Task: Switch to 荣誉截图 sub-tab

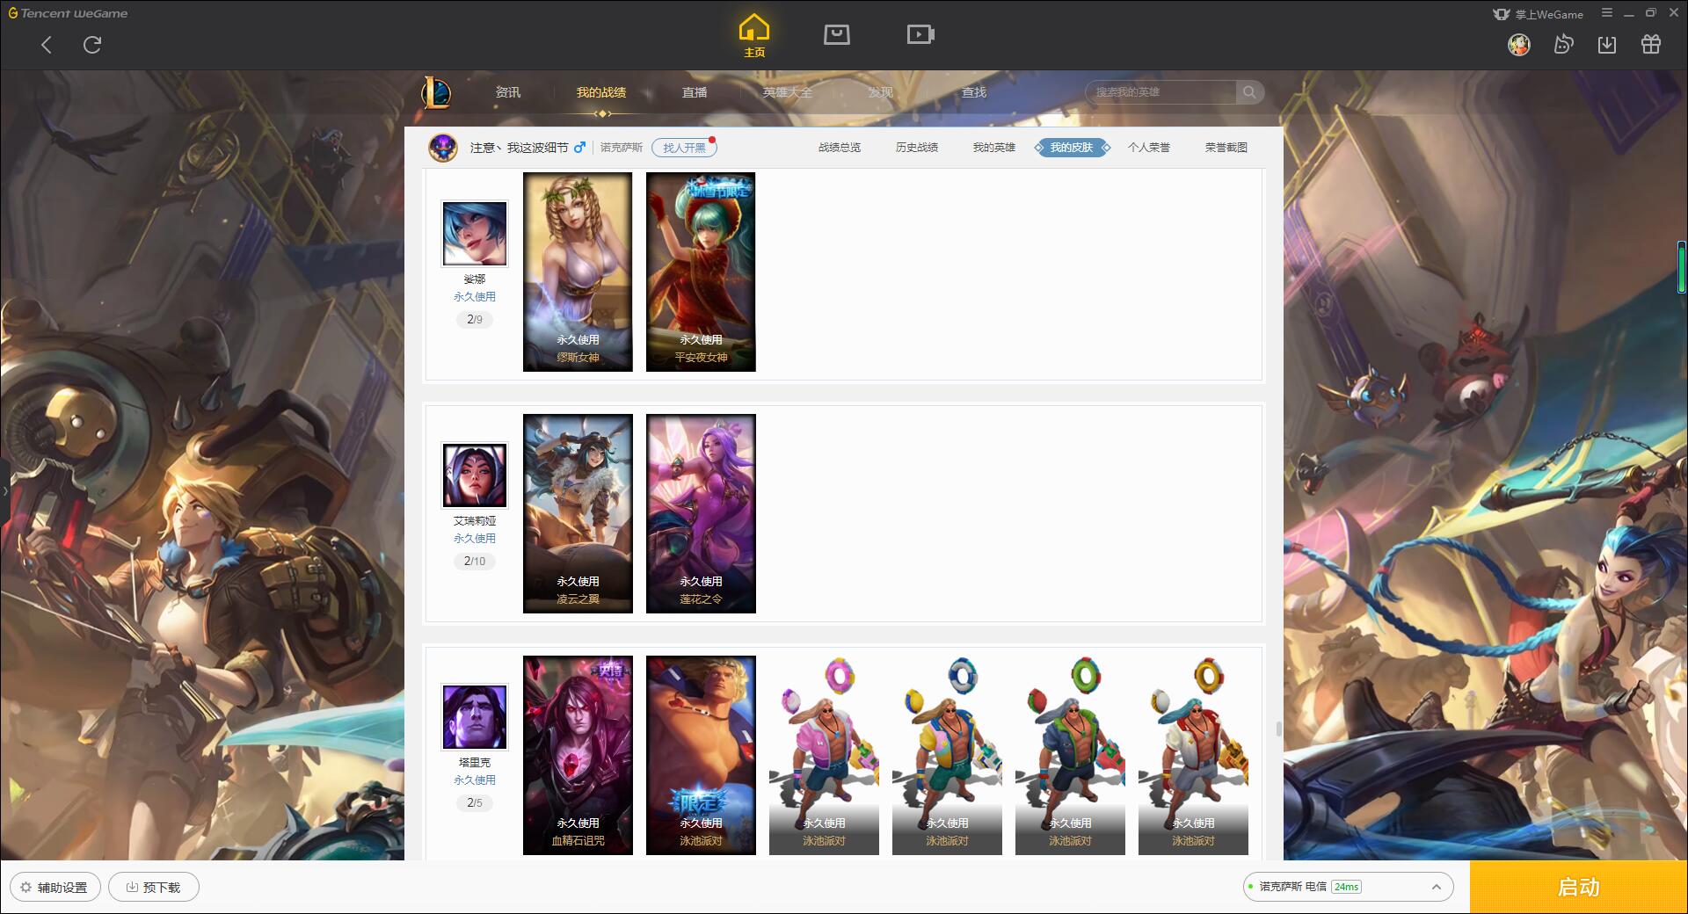Action: coord(1226,148)
